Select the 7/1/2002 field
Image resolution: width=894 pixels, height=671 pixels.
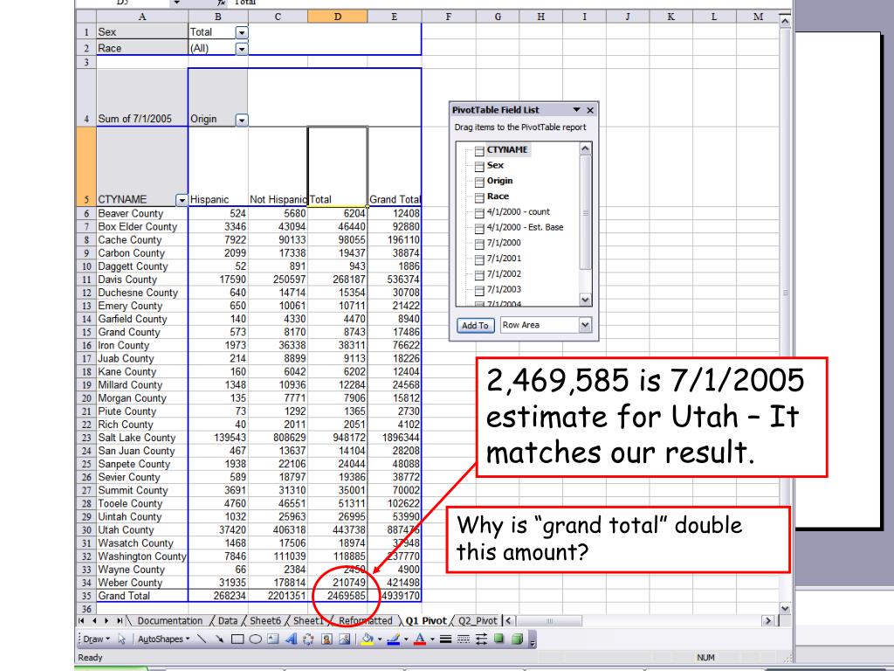point(504,273)
